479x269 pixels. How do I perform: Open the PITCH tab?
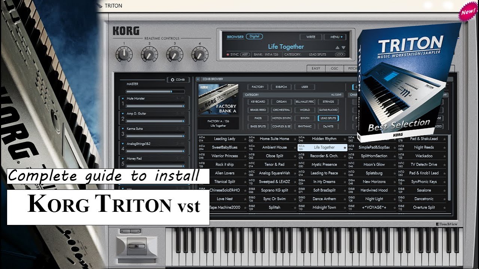351,68
